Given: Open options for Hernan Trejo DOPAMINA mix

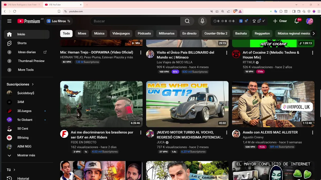Looking at the screenshot, I should click(141, 52).
